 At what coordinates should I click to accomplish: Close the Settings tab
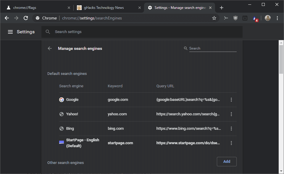210,8
